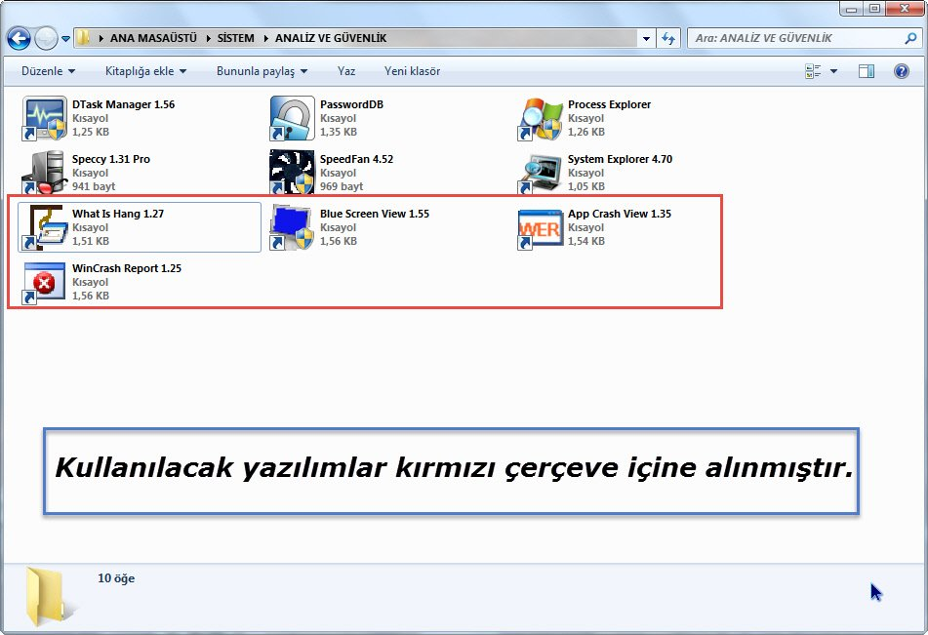Open the recent pages dropdown arrow
The height and width of the screenshot is (635, 928).
pos(65,39)
